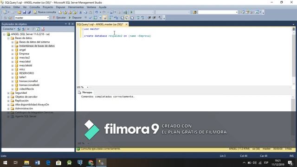Select Alta disponibilidad AlwaysOn folder
297x167 pixels.
[x=32, y=104]
